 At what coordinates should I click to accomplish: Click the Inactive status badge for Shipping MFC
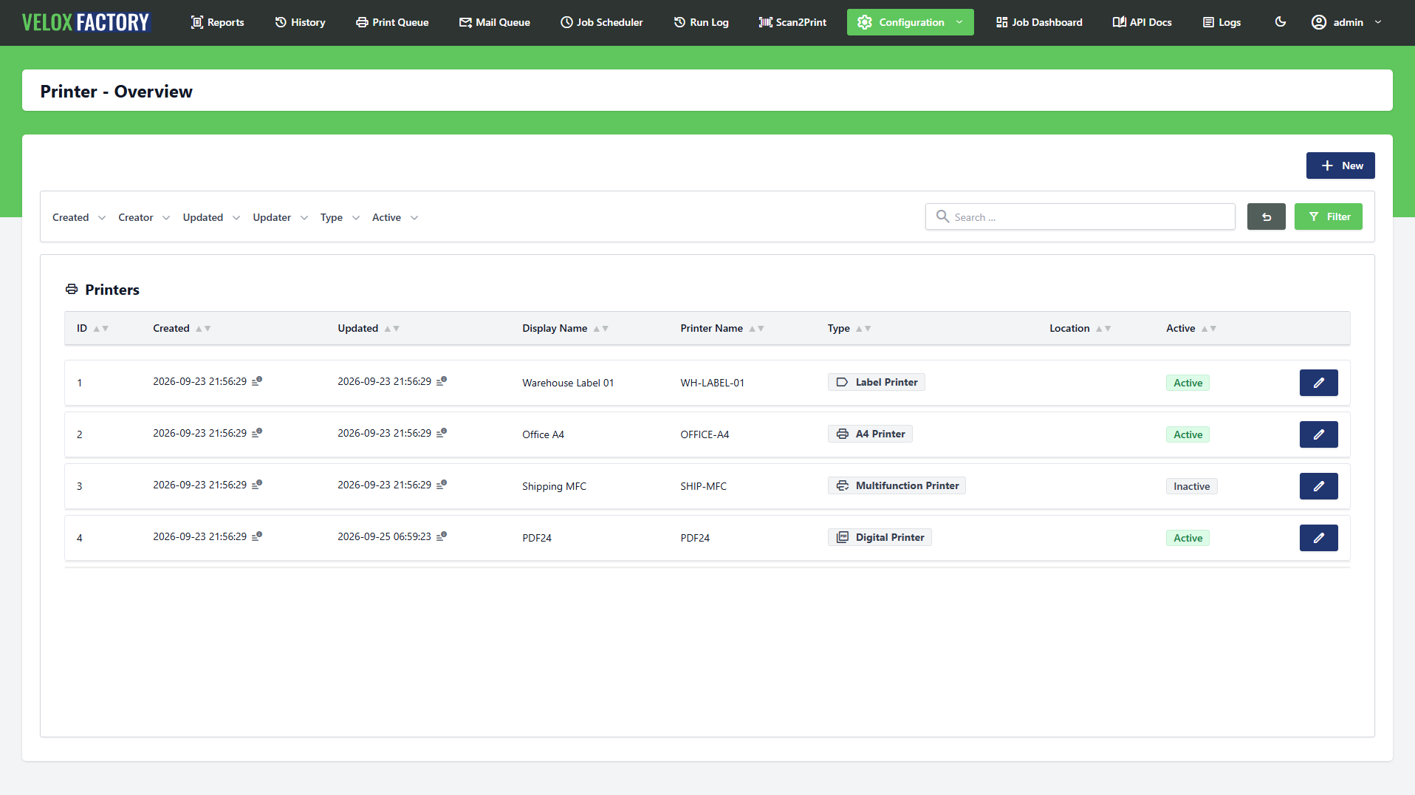pos(1191,486)
